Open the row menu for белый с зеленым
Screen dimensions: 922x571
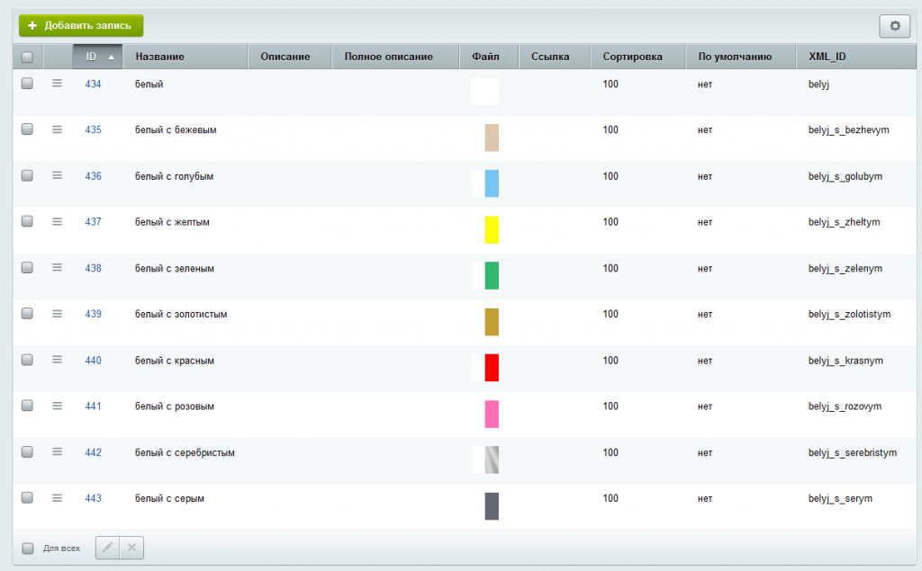tap(57, 267)
